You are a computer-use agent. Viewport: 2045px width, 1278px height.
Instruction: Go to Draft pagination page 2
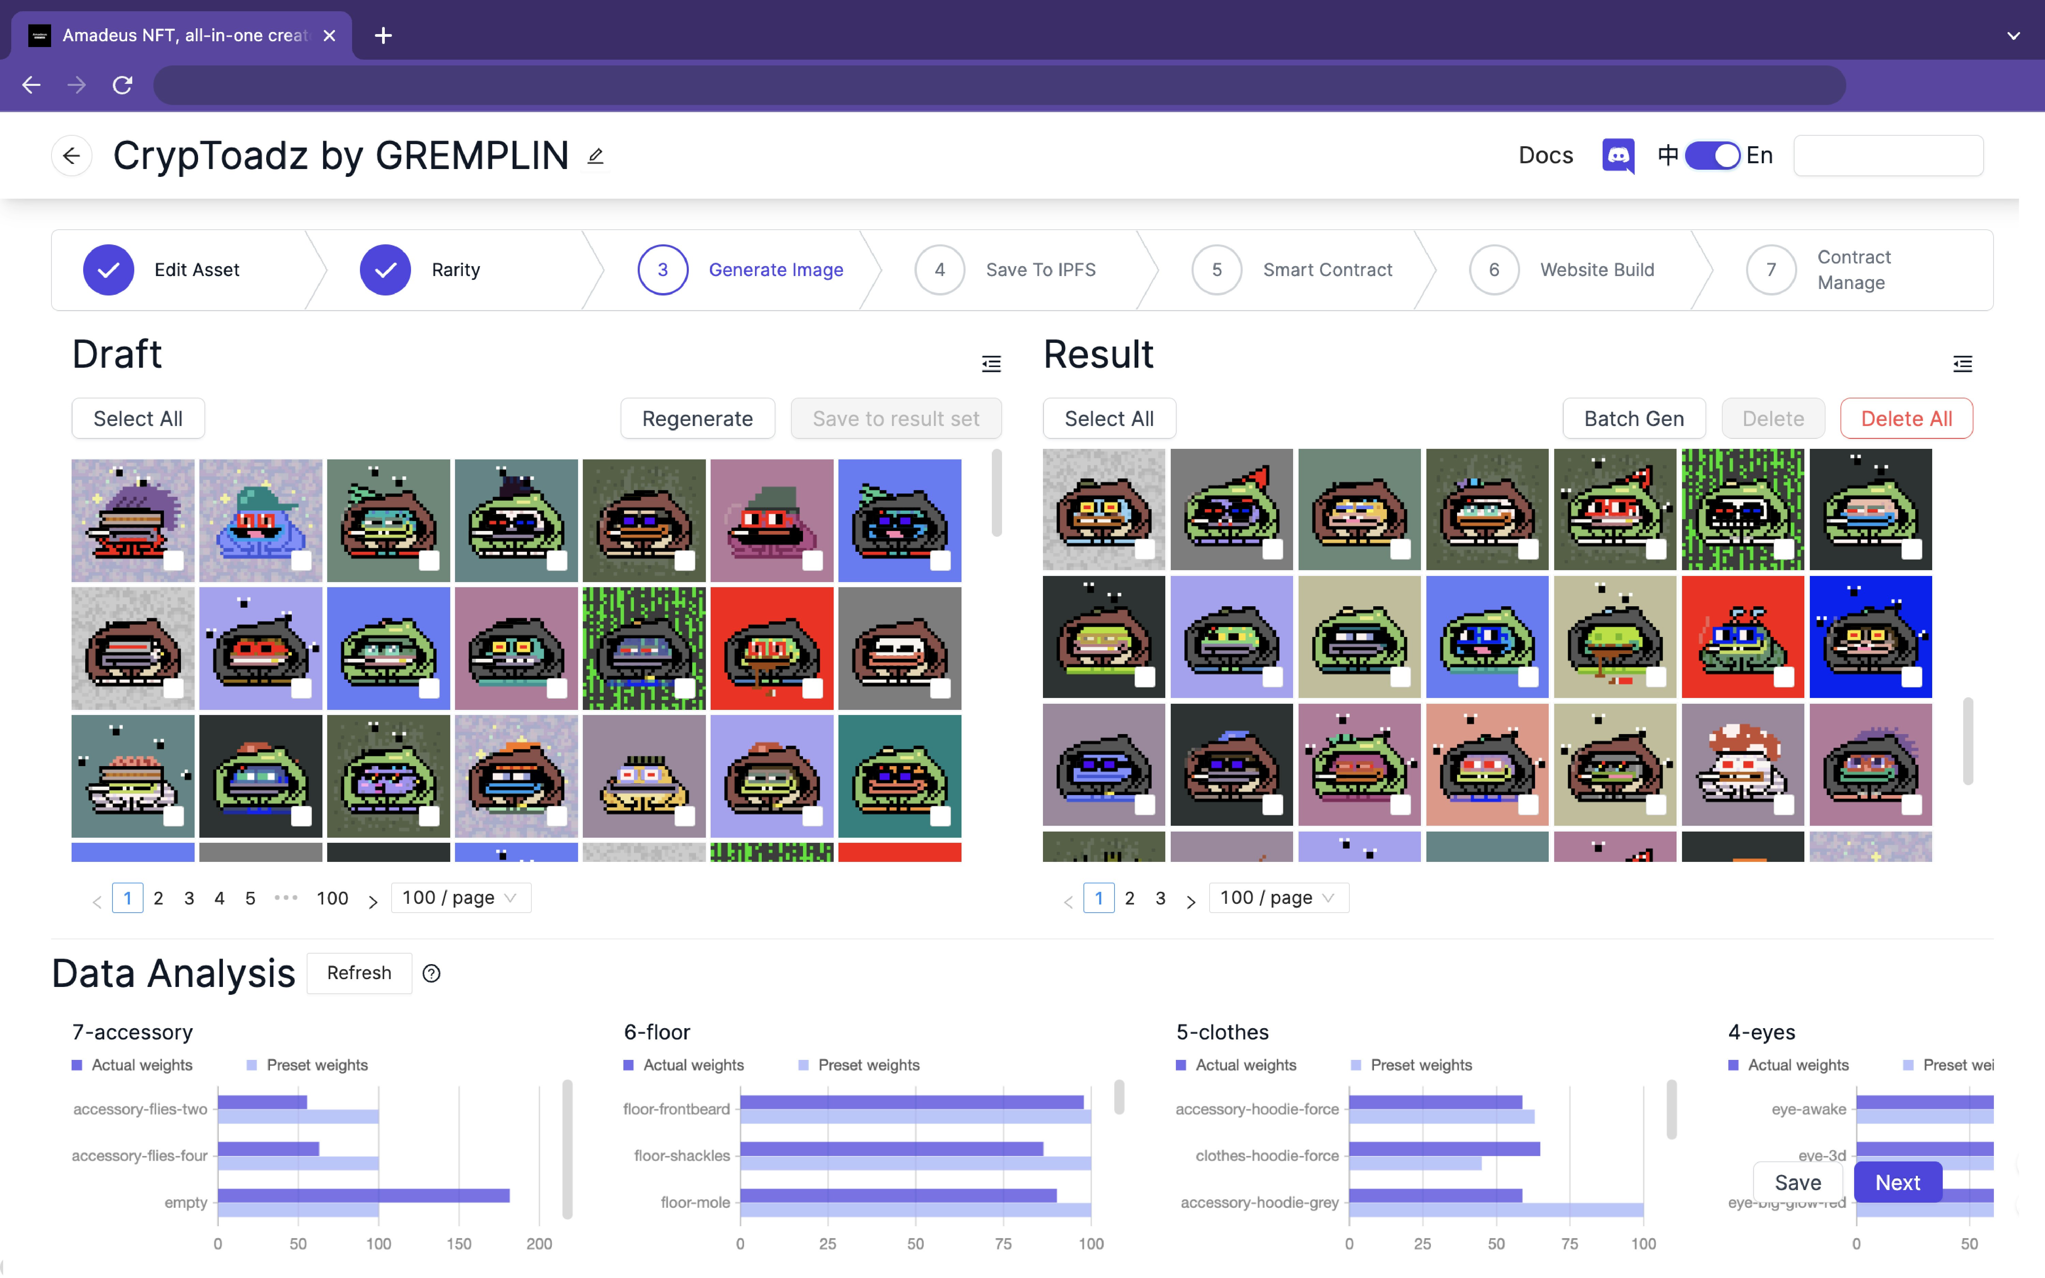(158, 898)
